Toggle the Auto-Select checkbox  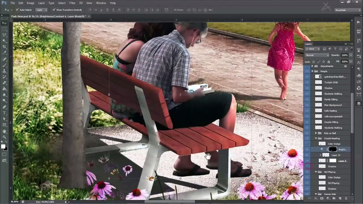tap(17, 10)
